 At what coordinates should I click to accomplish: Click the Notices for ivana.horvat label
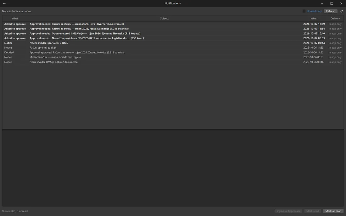tap(17, 11)
